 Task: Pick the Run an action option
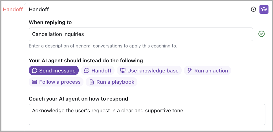[x=208, y=70]
